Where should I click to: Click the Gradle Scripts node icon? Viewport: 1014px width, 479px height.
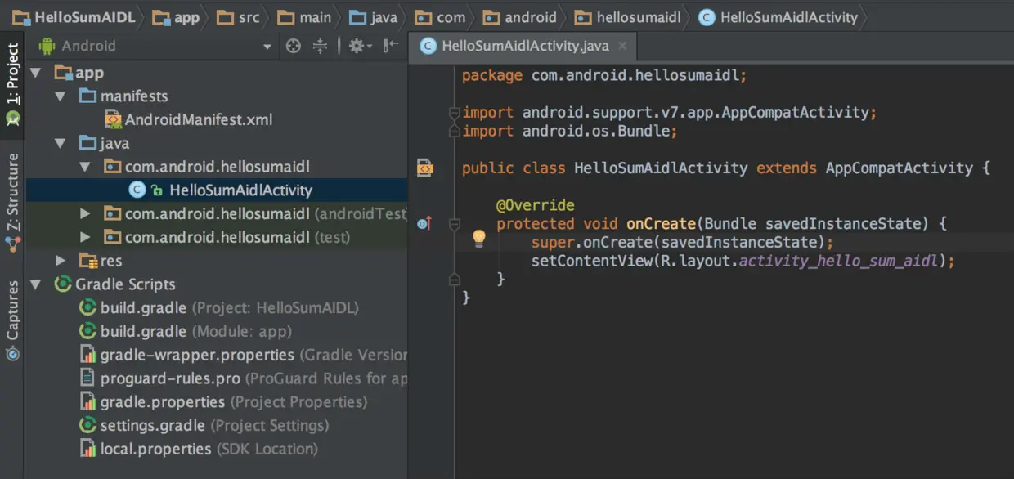tap(62, 284)
